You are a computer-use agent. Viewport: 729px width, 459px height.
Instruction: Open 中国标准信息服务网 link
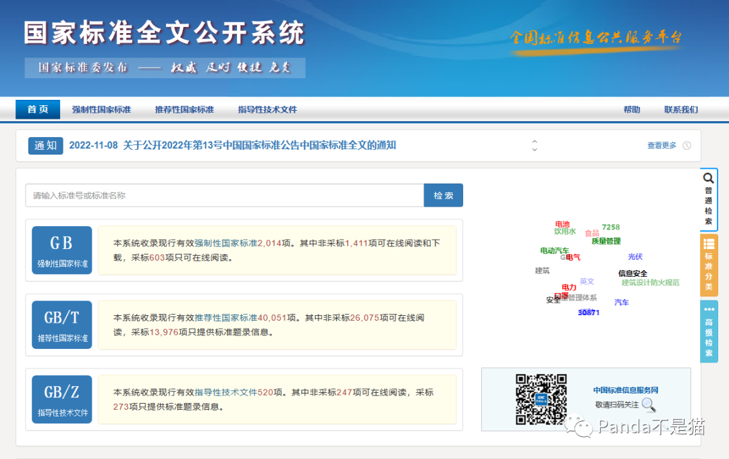626,390
